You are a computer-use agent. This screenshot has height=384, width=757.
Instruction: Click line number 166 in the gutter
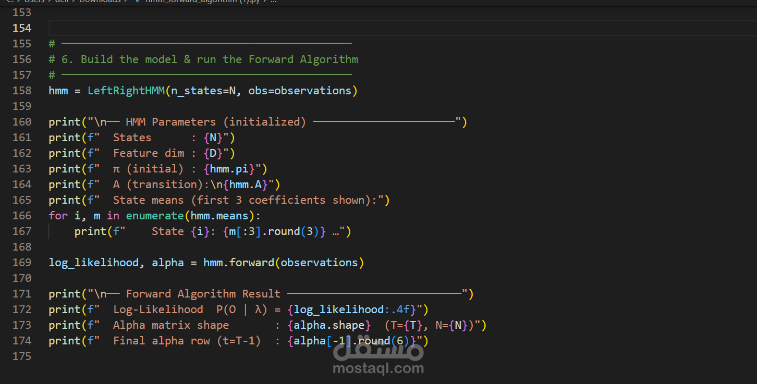pos(22,216)
